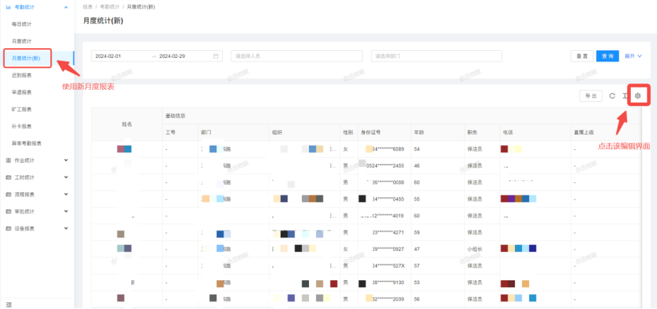Click the ID cell ending in 4019

coord(384,216)
